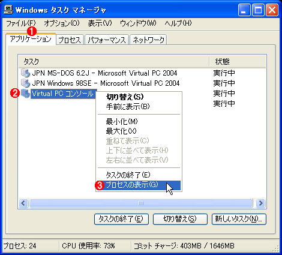Click the horizontal scrollbar thumb
282x255 pixels.
pos(141,203)
